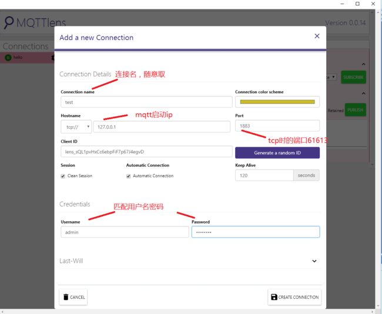Click the horizontal scrollbar at bottom
Viewport: 382px width, 314px height.
pyautogui.click(x=187, y=312)
